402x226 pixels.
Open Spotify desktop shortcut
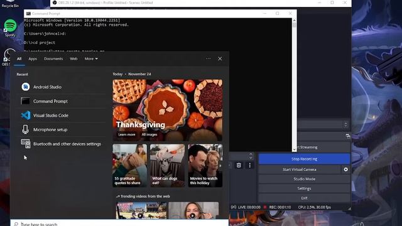tap(10, 28)
